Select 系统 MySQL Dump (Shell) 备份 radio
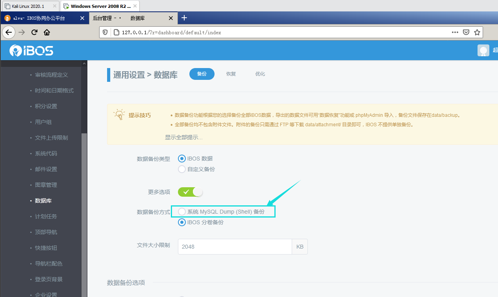 coord(181,212)
